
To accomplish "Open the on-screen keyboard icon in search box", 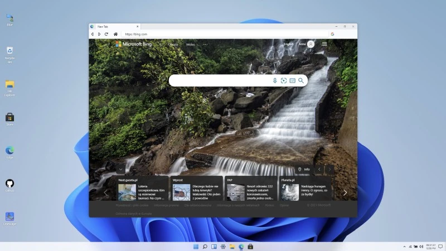I will pos(292,80).
